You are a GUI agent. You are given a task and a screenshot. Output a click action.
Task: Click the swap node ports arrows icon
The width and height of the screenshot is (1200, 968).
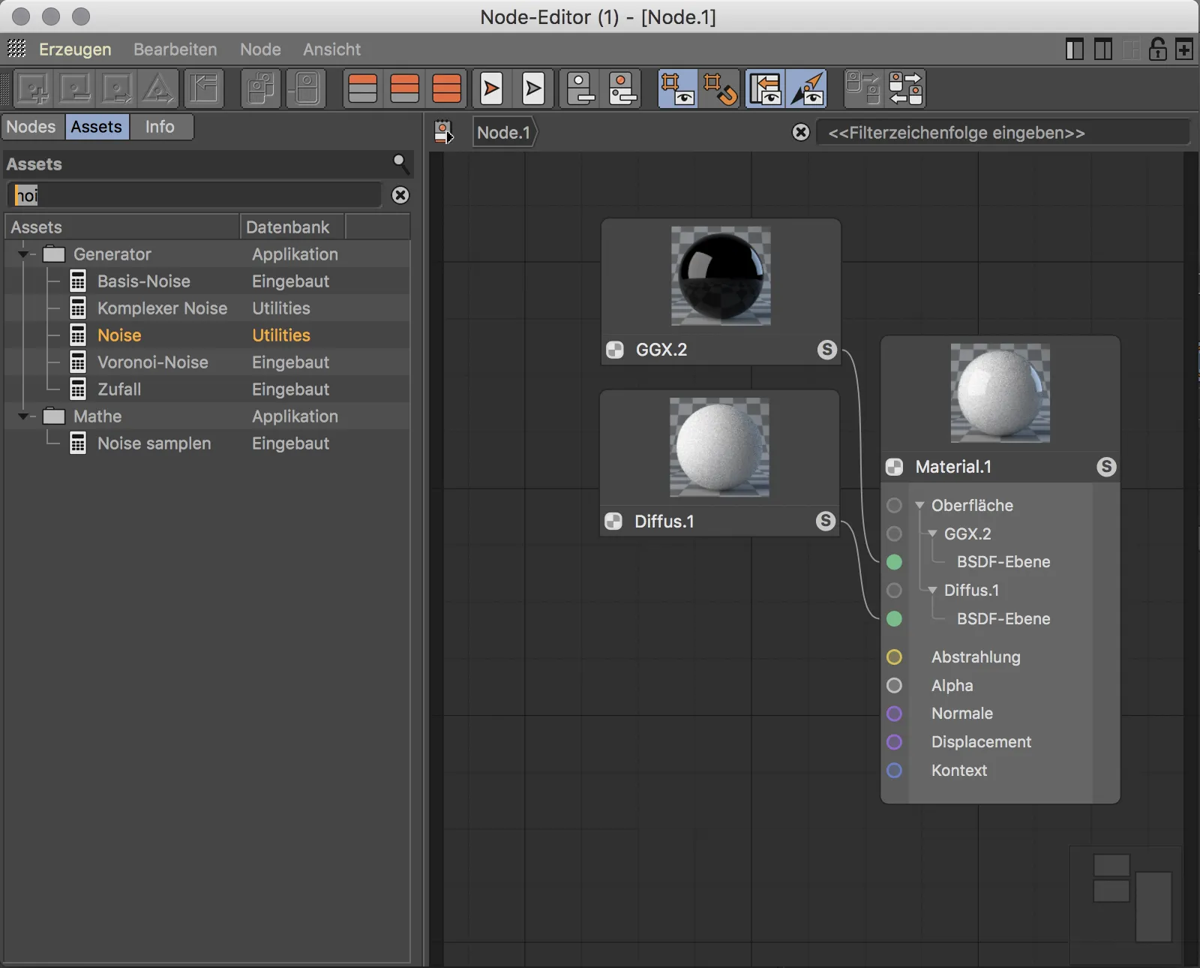tap(906, 89)
